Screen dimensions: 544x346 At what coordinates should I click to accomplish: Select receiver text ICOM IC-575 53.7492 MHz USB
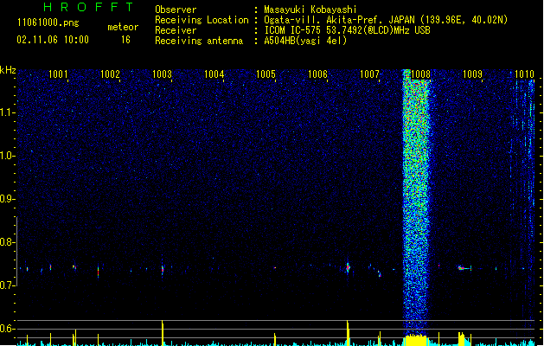(348, 30)
